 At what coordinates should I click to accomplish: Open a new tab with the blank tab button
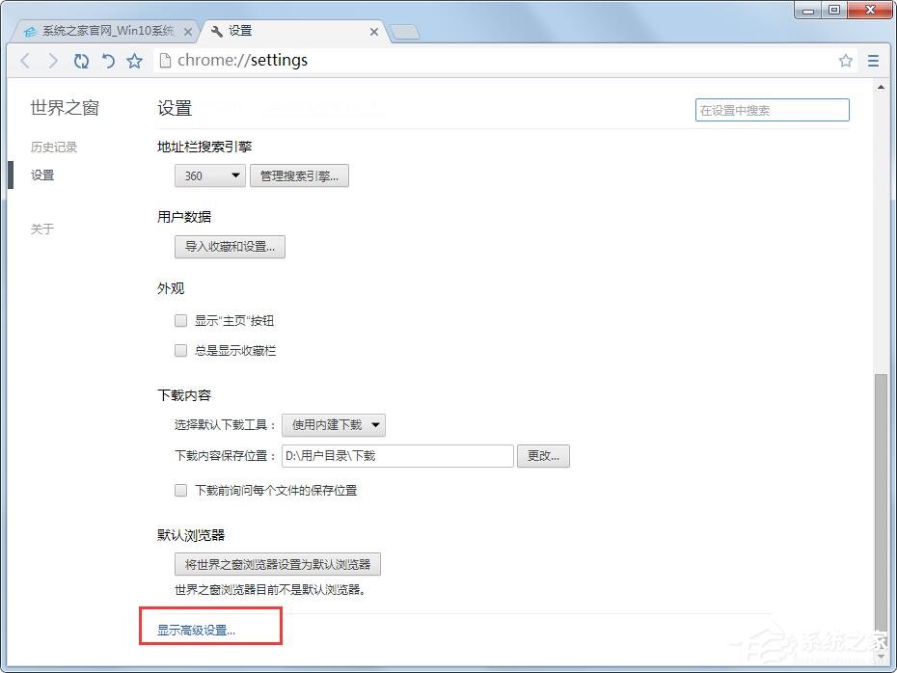tap(405, 30)
